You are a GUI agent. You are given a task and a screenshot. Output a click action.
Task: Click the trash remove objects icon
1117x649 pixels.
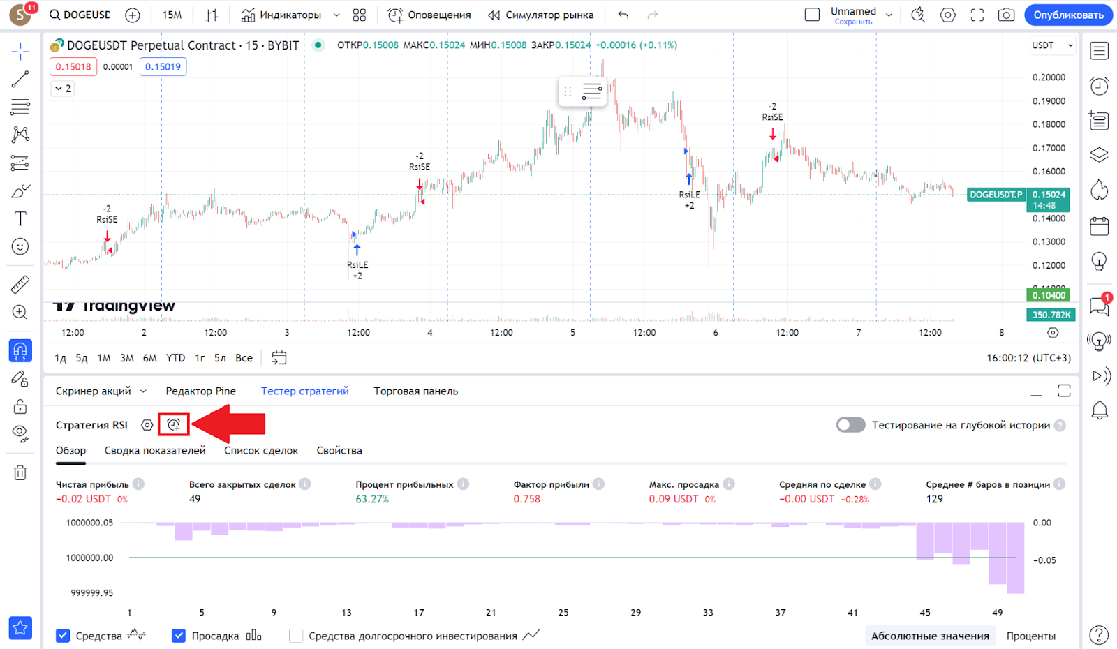point(20,472)
